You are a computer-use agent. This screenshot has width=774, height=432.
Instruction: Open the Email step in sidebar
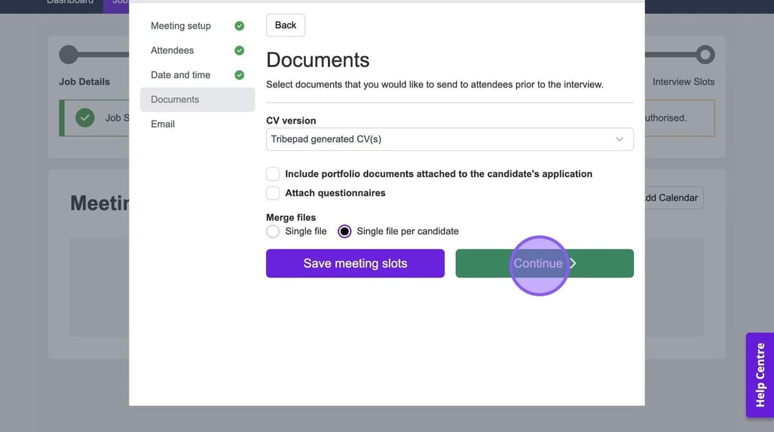tap(163, 124)
